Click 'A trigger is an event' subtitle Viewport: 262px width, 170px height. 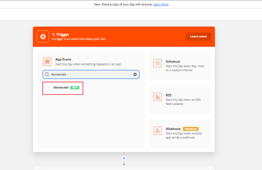click(79, 39)
